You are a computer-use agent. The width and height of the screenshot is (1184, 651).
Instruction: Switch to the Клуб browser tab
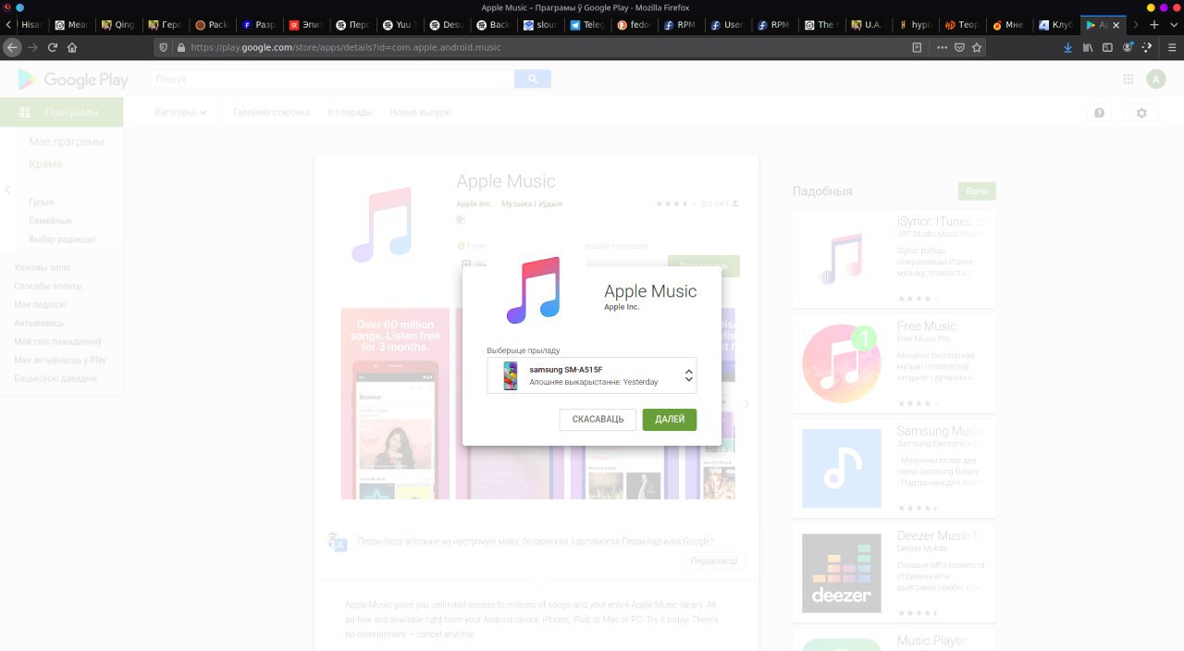pyautogui.click(x=1056, y=25)
